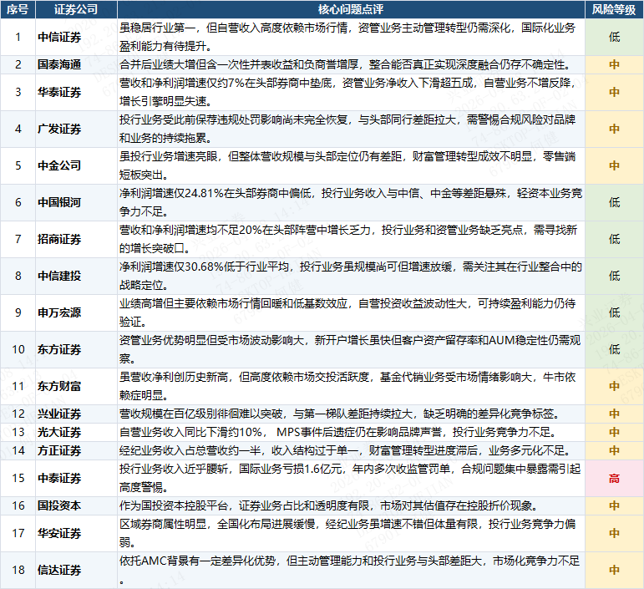Image resolution: width=644 pixels, height=589 pixels.
Task: Click serial number 15 cell
Action: (x=18, y=478)
